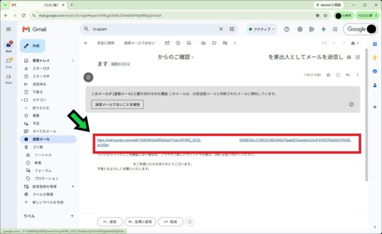Click the Labels tag icon in toolbar
382x234 pixels.
pyautogui.click(x=214, y=43)
